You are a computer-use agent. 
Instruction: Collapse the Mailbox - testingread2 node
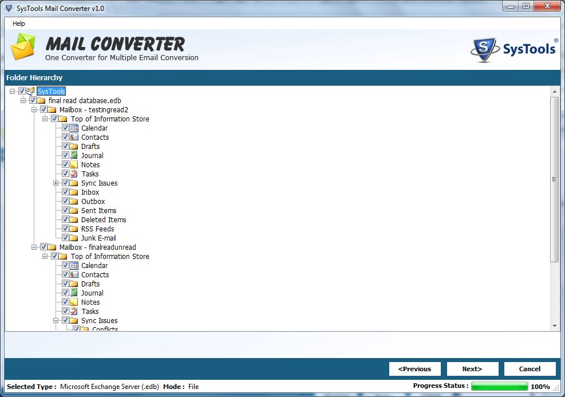[34, 109]
